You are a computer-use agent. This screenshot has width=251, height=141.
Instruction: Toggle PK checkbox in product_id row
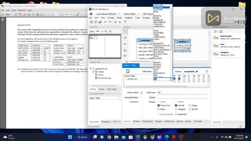pyautogui.click(x=174, y=79)
